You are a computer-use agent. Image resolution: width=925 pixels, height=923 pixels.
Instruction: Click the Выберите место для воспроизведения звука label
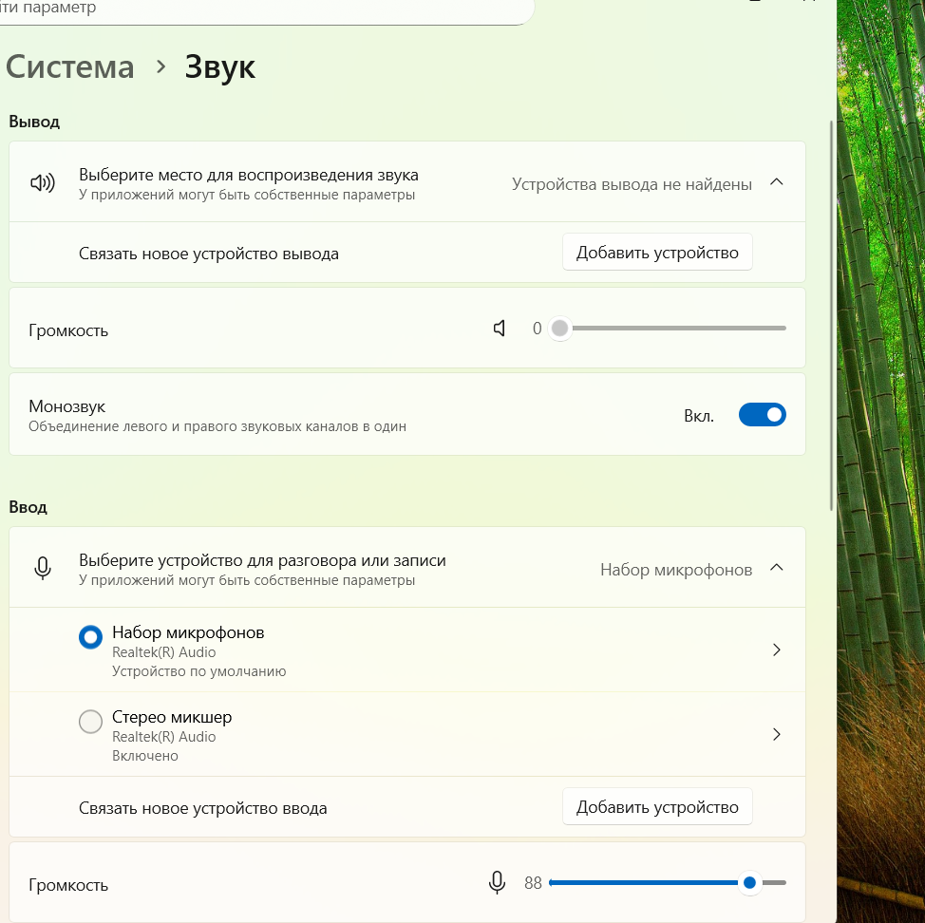pyautogui.click(x=249, y=175)
